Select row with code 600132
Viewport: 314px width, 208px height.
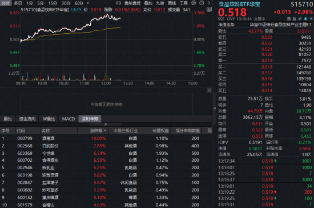[106, 197]
